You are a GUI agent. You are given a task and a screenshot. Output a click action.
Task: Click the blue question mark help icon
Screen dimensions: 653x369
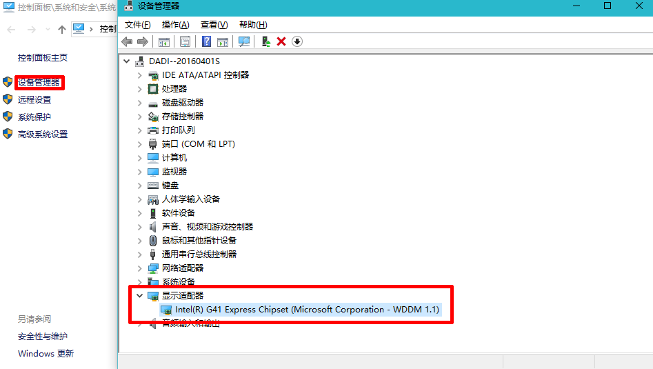(207, 41)
